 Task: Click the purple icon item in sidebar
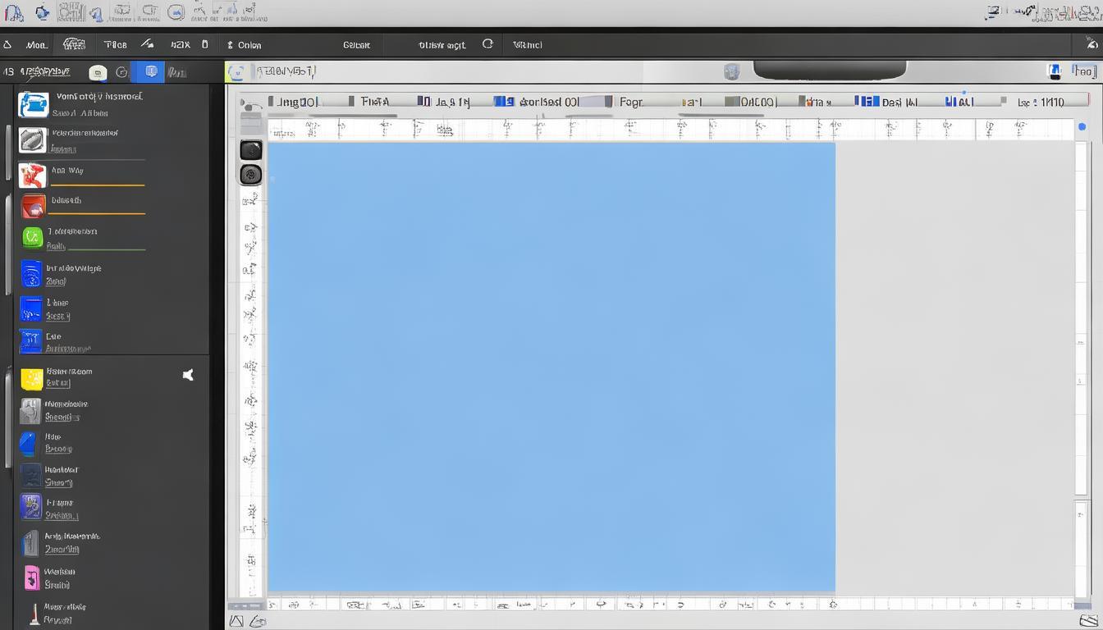[x=31, y=507]
